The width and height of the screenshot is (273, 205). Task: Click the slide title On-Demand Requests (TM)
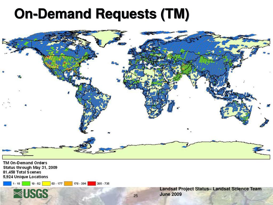102,14
